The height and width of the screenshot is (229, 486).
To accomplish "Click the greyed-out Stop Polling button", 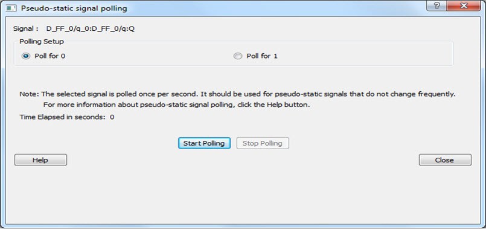I will coord(263,143).
